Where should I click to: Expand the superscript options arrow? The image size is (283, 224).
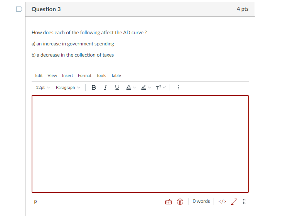tap(164, 88)
